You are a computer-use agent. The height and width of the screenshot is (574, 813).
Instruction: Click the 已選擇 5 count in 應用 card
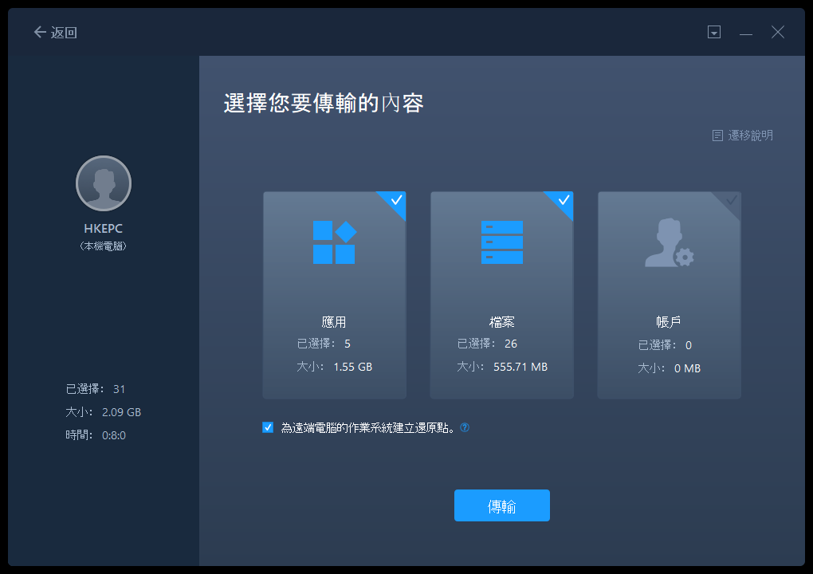pos(324,344)
